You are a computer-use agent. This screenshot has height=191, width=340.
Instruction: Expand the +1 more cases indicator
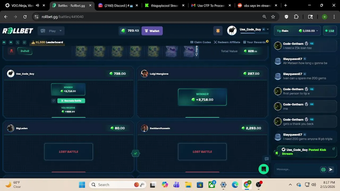pyautogui.click(x=197, y=51)
